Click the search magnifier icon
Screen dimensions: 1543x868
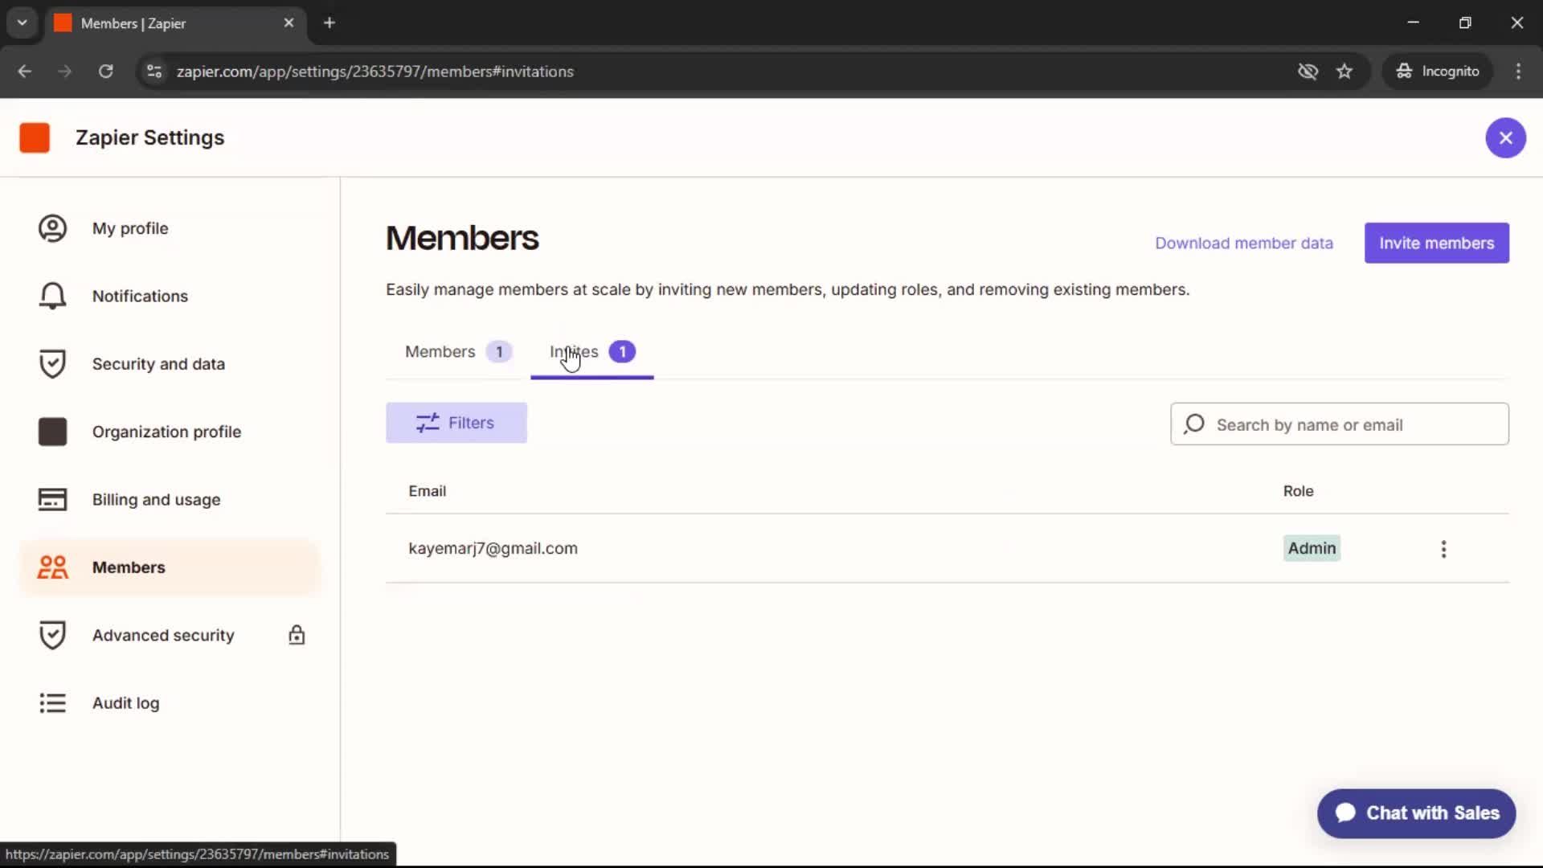tap(1194, 424)
